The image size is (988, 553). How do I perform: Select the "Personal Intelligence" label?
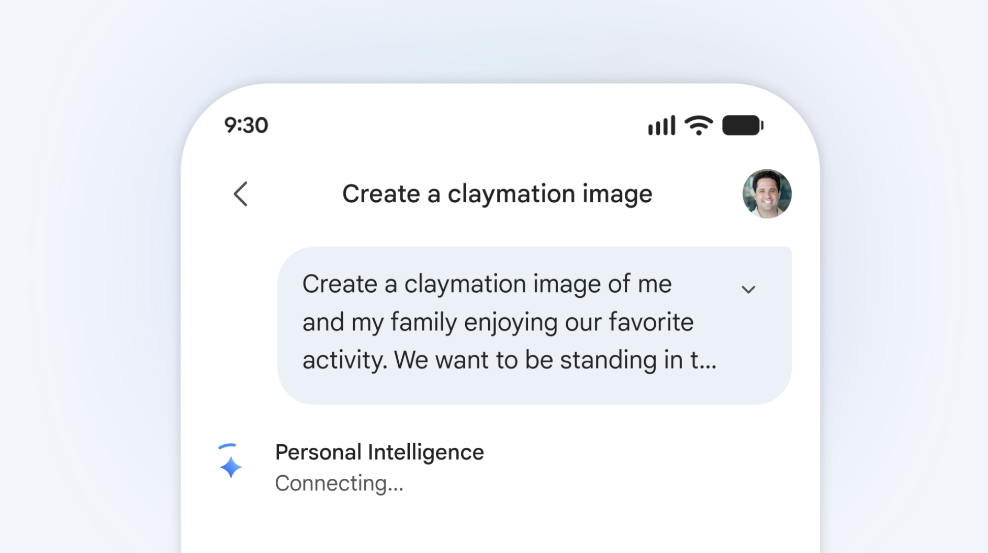(x=379, y=452)
